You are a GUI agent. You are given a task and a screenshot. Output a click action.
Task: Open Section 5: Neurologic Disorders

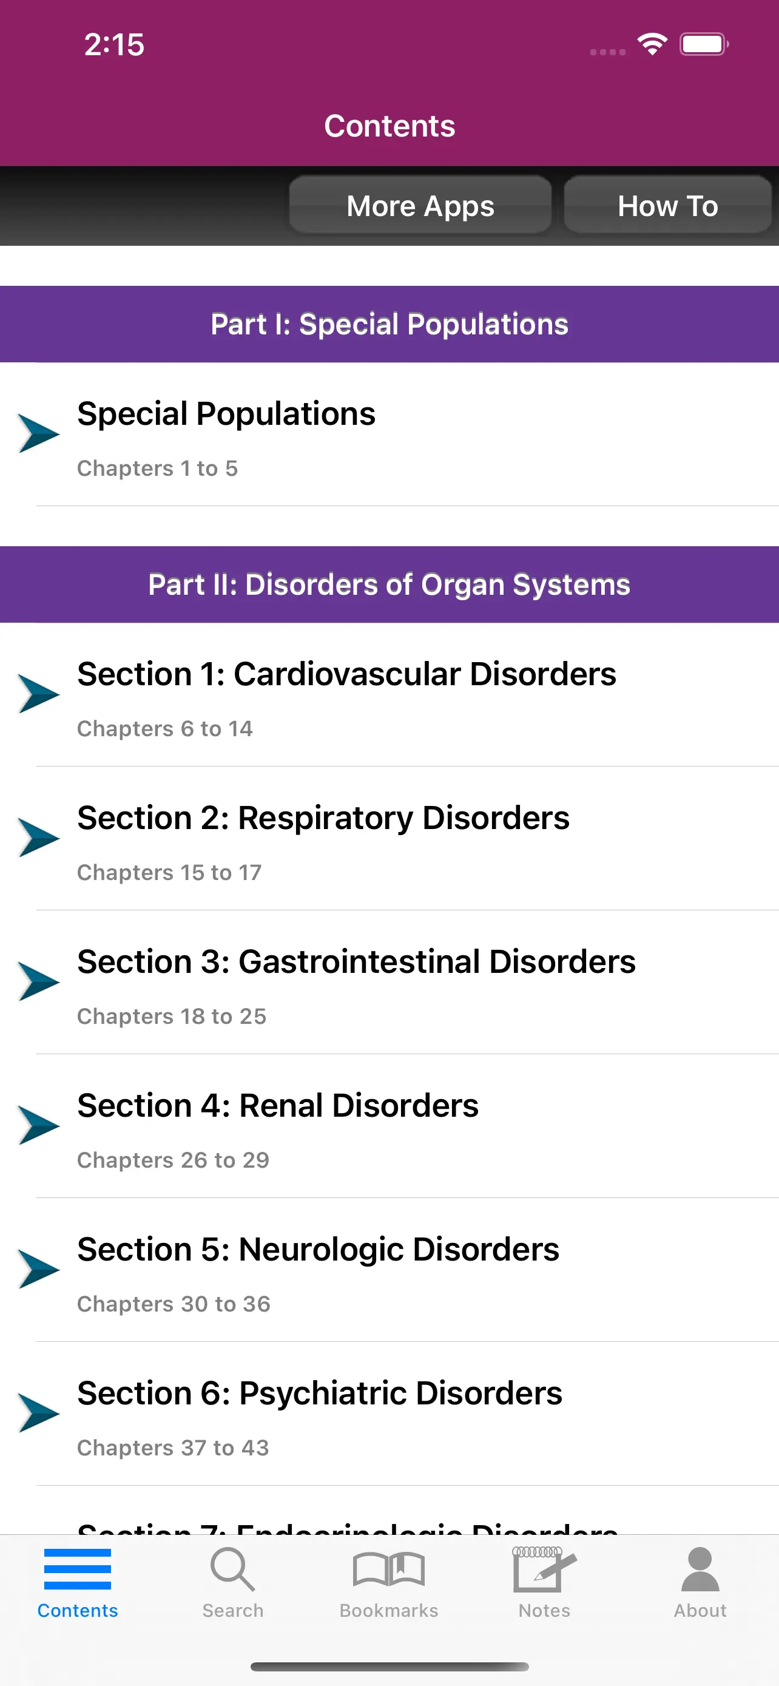(318, 1250)
